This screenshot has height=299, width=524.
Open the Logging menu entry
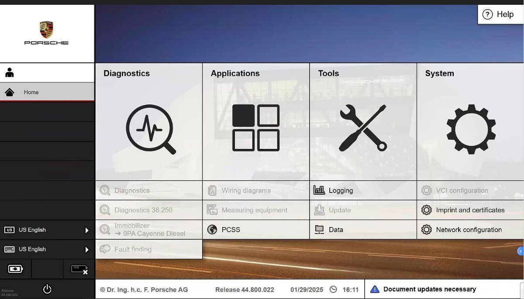(x=341, y=190)
